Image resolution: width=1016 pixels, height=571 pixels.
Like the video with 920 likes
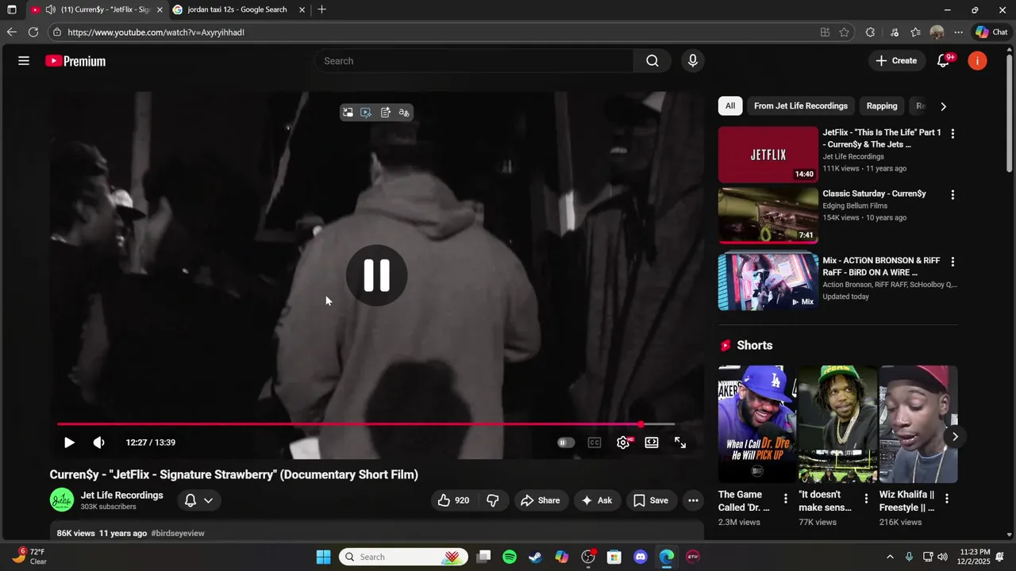tap(454, 500)
